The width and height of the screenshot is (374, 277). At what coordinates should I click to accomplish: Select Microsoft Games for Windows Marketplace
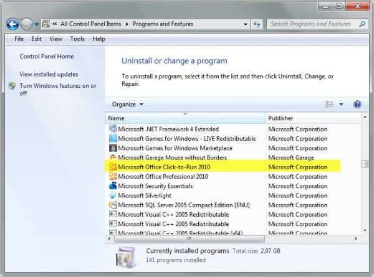tap(175, 148)
